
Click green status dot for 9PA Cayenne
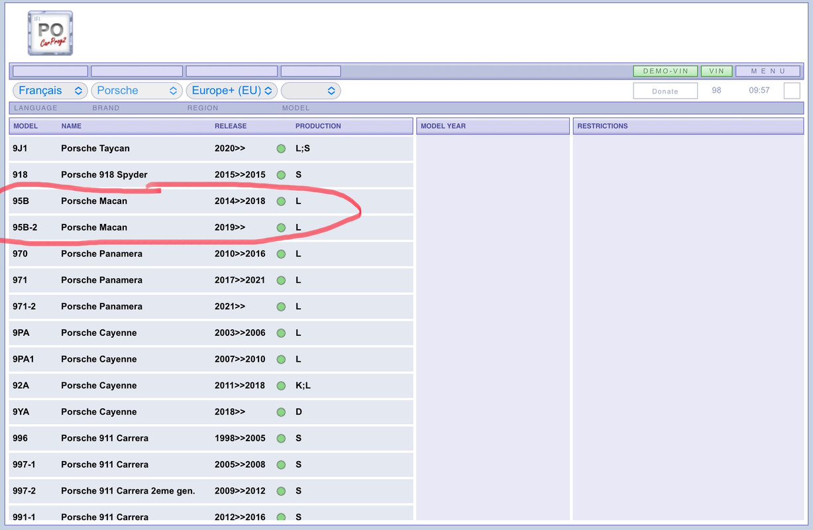point(281,333)
